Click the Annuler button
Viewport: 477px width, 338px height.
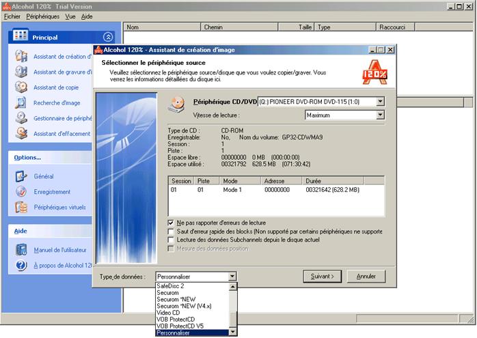click(x=366, y=277)
